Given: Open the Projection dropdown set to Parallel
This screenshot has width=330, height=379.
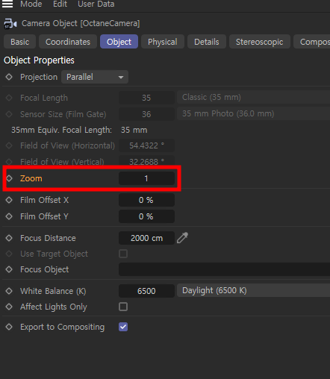Looking at the screenshot, I should point(95,77).
